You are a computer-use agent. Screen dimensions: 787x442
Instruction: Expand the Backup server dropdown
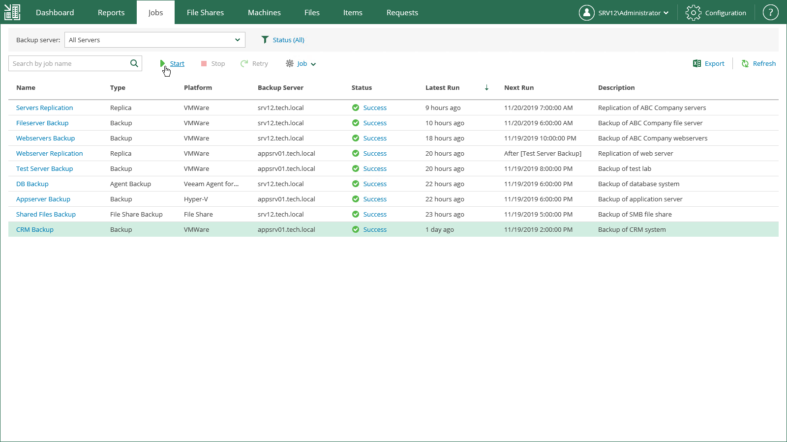[237, 40]
